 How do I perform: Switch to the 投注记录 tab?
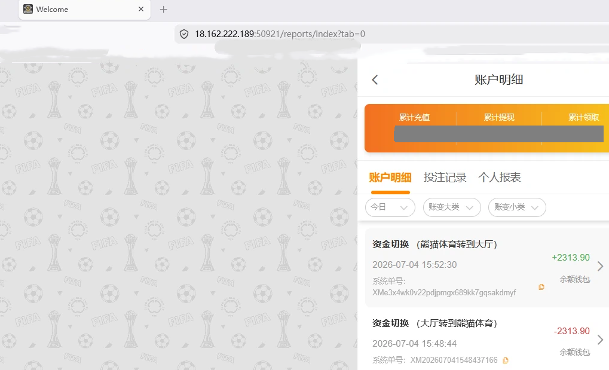[445, 178]
